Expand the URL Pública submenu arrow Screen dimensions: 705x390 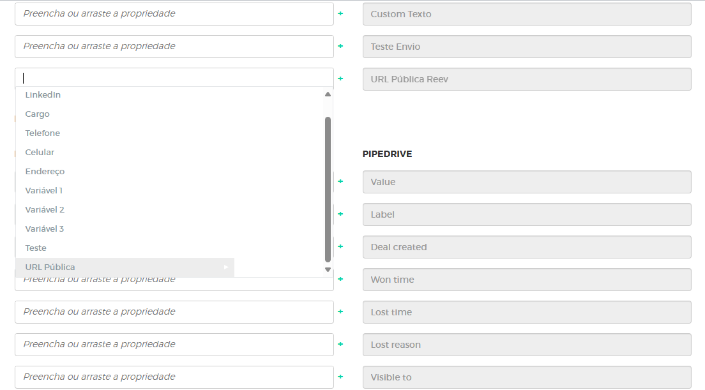coord(226,267)
